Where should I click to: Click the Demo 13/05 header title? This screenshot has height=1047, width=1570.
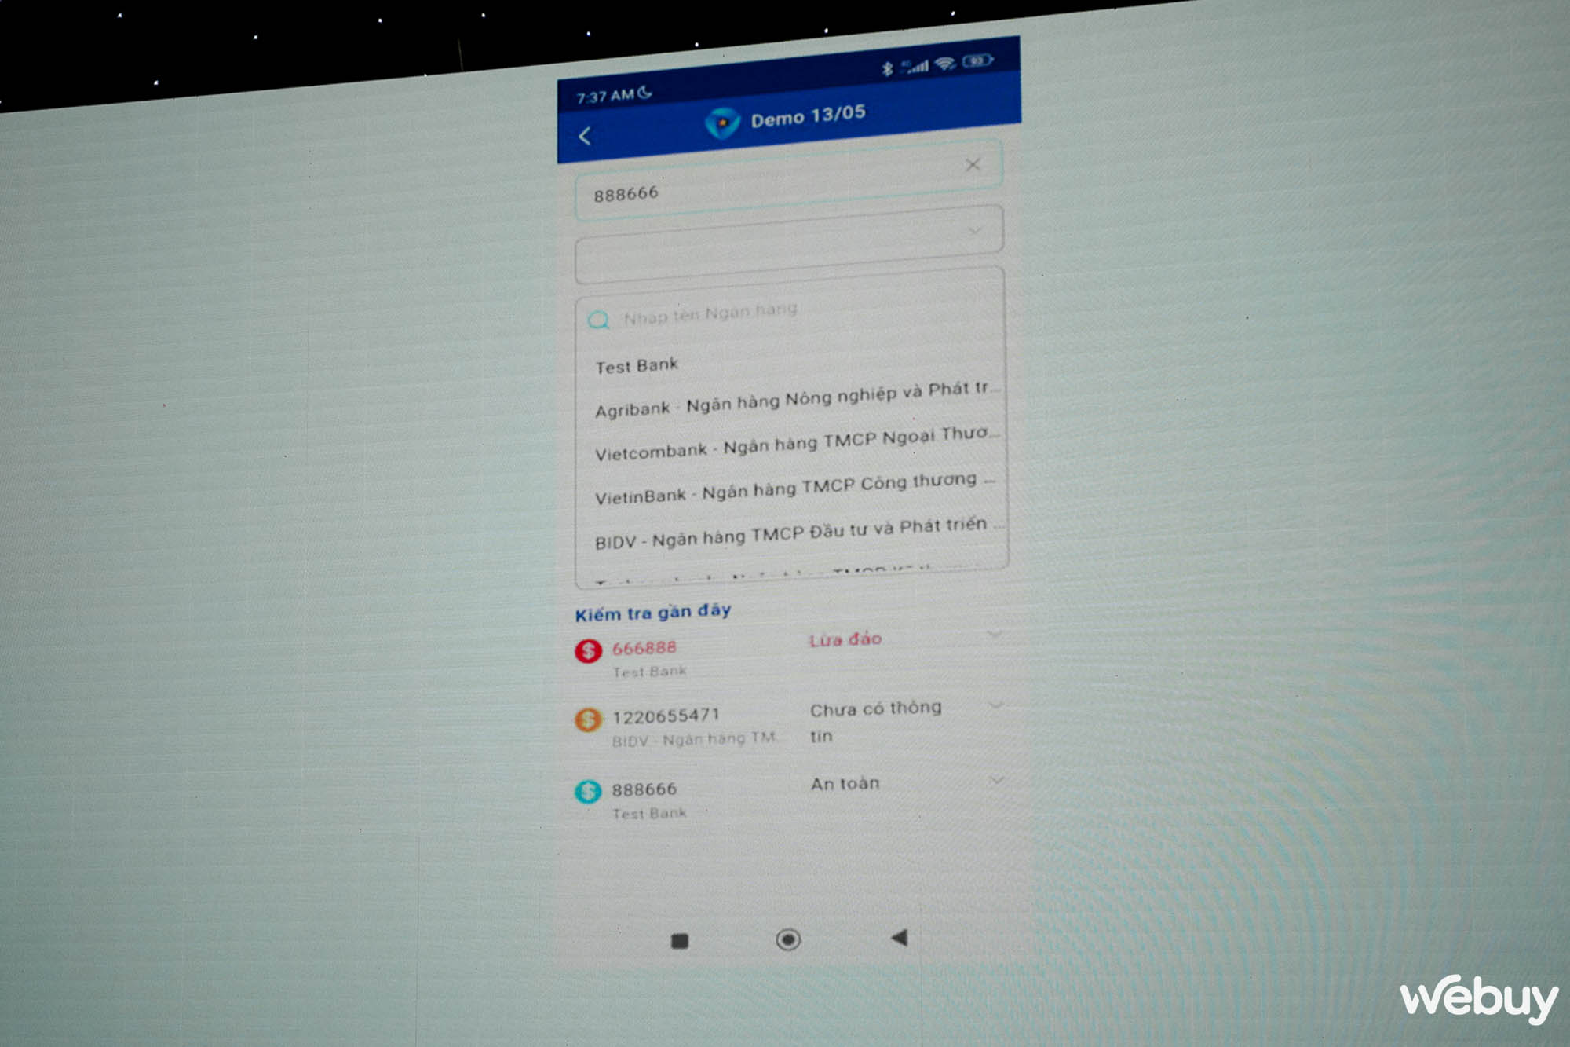click(808, 116)
